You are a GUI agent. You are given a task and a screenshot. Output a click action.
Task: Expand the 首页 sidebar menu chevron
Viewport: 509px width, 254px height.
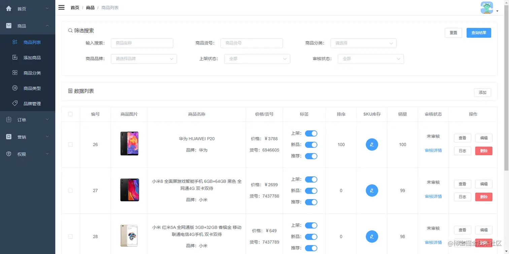[47, 8]
